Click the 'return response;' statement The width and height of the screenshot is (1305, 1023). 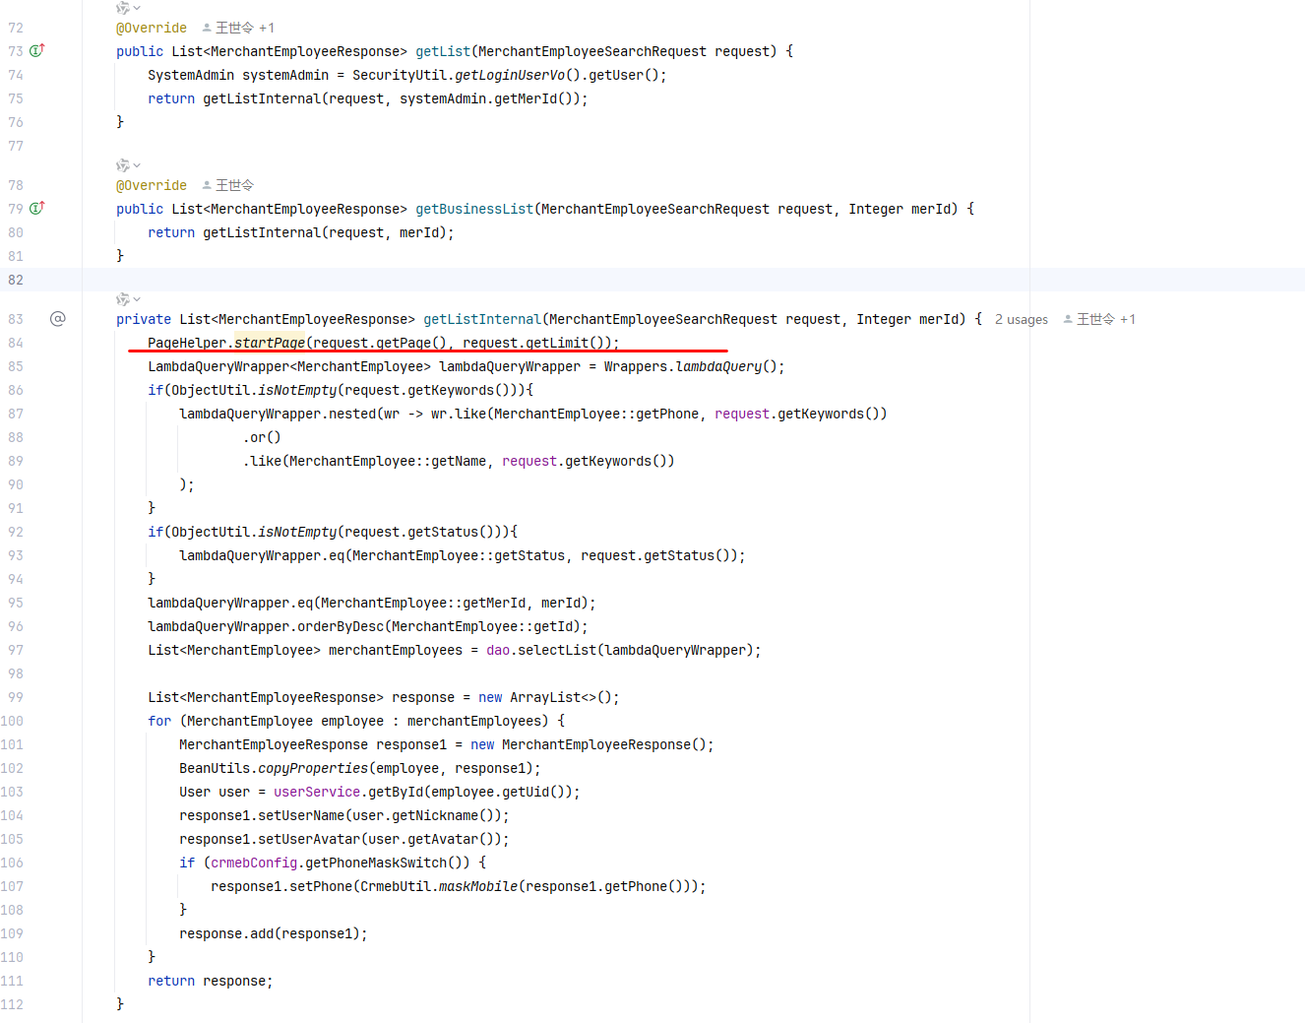click(211, 981)
